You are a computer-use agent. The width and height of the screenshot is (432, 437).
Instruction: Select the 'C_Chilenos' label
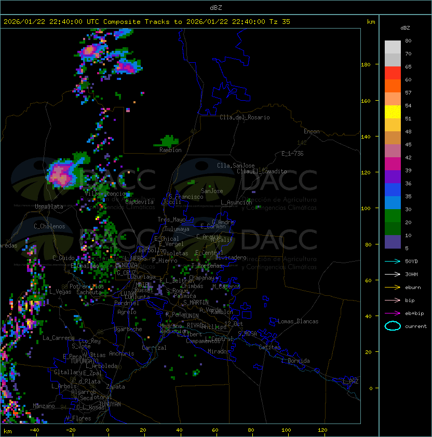(49, 226)
